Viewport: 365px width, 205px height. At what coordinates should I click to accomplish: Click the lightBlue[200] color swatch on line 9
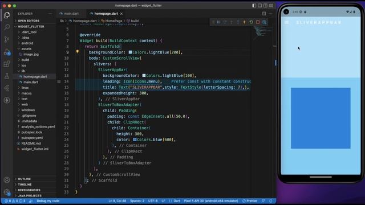[x=130, y=52]
